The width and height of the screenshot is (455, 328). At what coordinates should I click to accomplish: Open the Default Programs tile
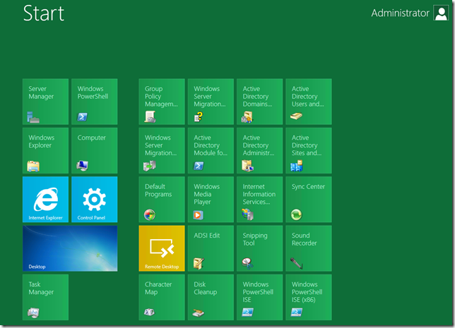(x=162, y=200)
